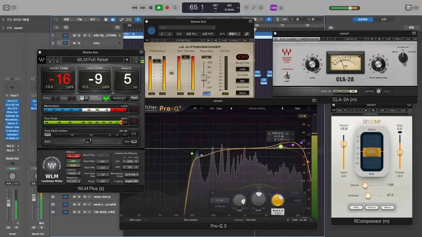Viewport: 422px width, 237px height.
Task: Toggle the Cycle loop button
Action: (x=175, y=8)
